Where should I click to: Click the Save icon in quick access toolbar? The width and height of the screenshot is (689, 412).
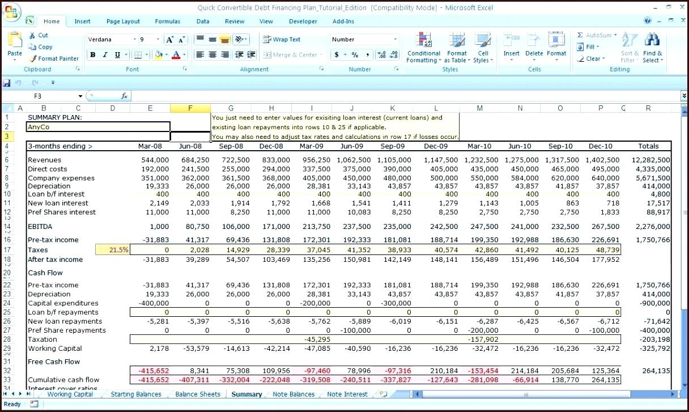point(7,83)
